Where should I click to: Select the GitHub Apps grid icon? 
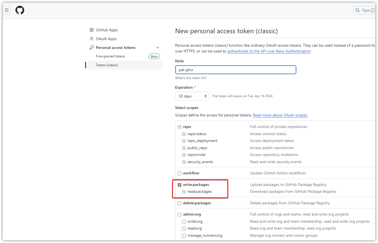(x=92, y=30)
